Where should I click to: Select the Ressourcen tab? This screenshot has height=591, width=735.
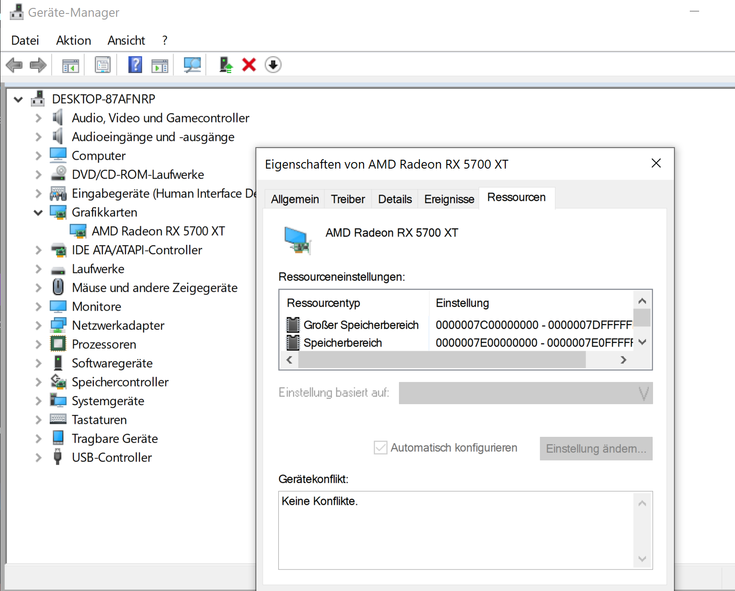pyautogui.click(x=516, y=197)
